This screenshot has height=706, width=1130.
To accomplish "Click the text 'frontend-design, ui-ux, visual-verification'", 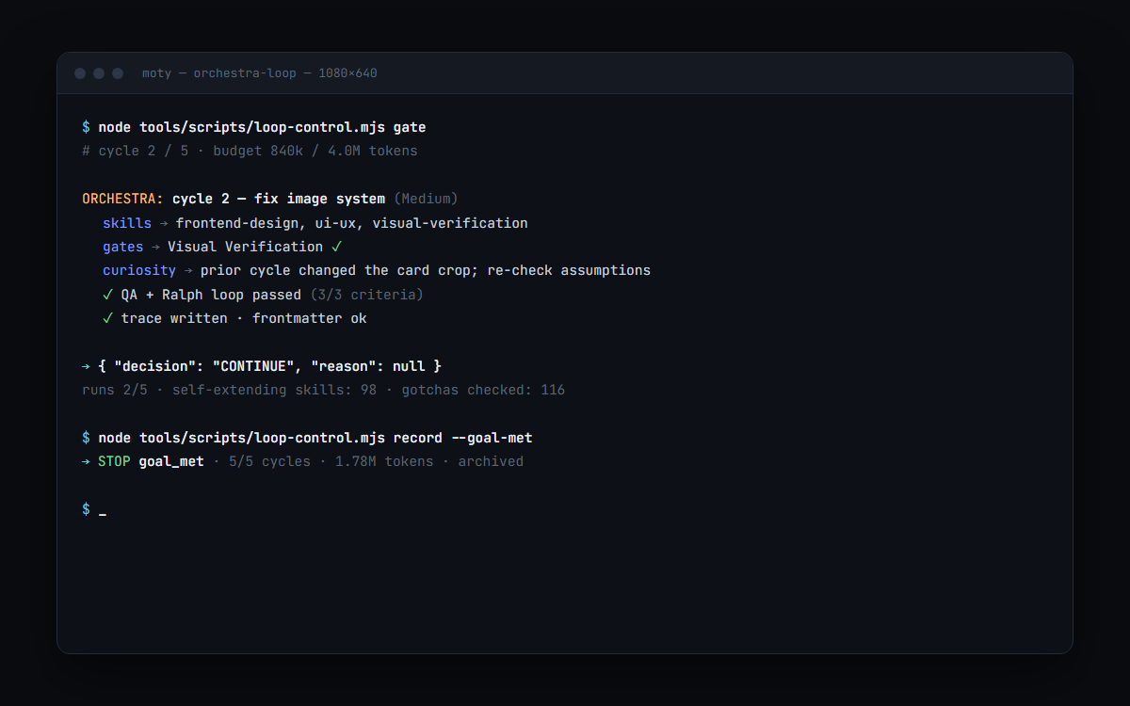I will [351, 223].
